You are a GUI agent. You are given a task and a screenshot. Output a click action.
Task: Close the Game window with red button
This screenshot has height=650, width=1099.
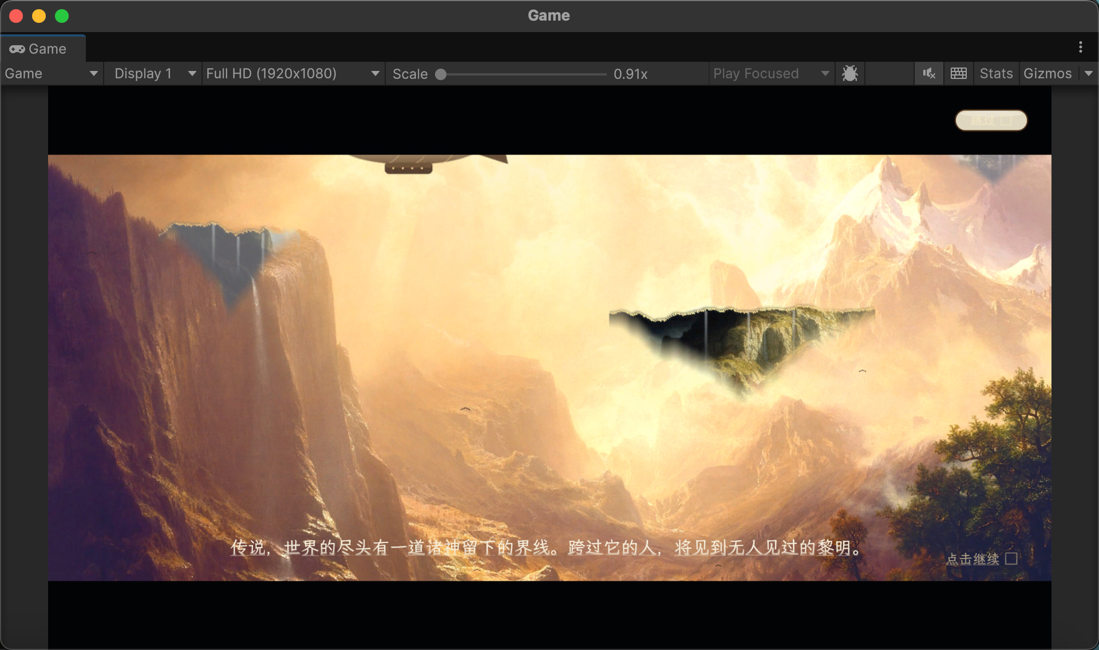tap(16, 16)
